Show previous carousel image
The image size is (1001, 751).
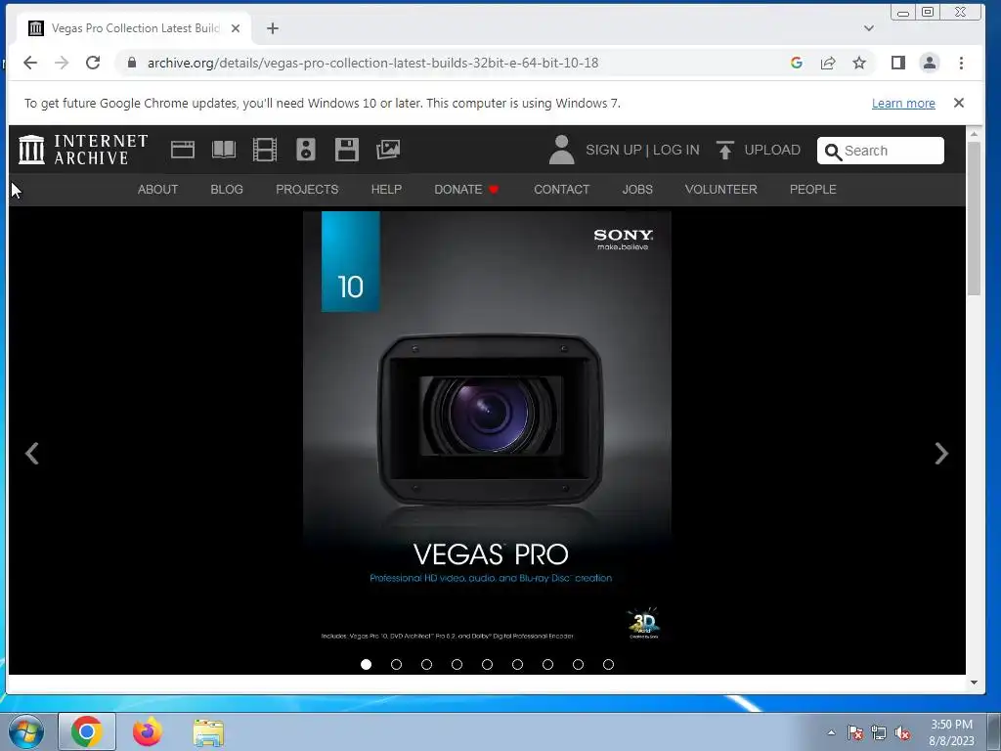[x=32, y=454]
